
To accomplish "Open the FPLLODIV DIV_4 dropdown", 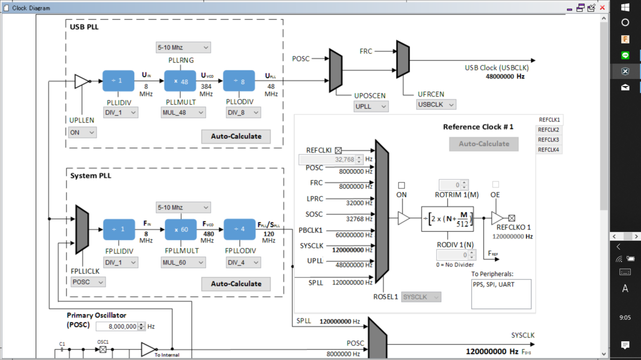I will [x=243, y=262].
